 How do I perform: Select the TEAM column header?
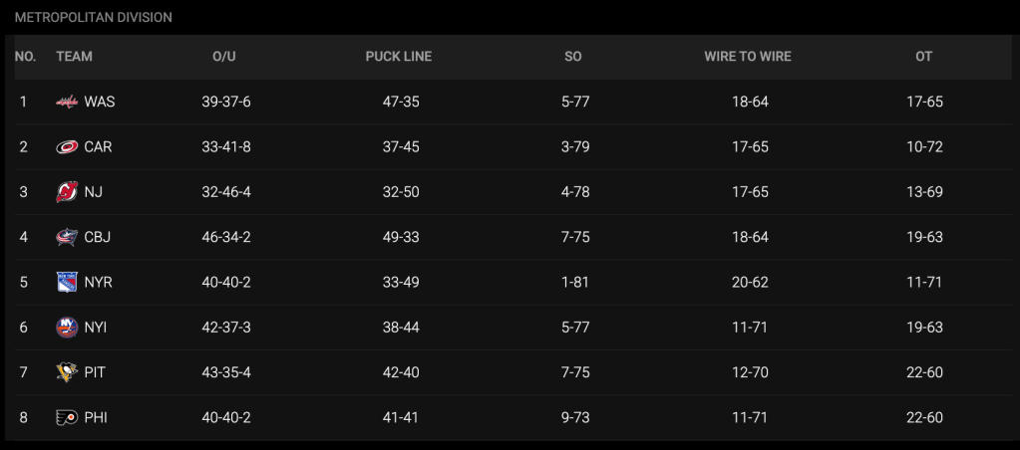pos(75,57)
